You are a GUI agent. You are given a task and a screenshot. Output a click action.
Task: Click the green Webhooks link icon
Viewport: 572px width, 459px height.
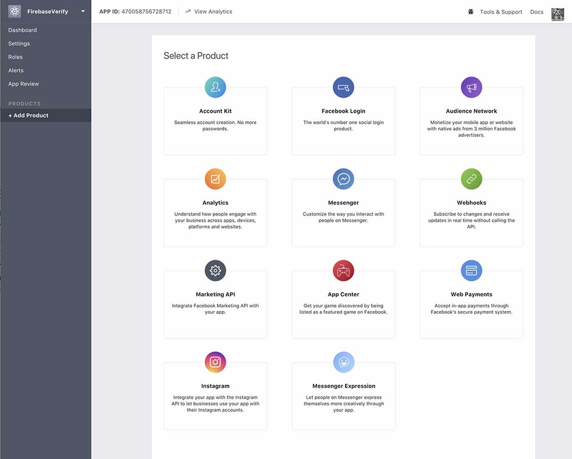coord(471,179)
